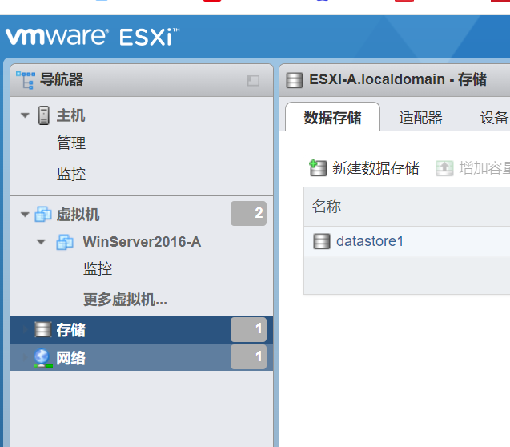Image resolution: width=510 pixels, height=447 pixels.
Task: Sort by 名称 column header
Action: (x=327, y=207)
